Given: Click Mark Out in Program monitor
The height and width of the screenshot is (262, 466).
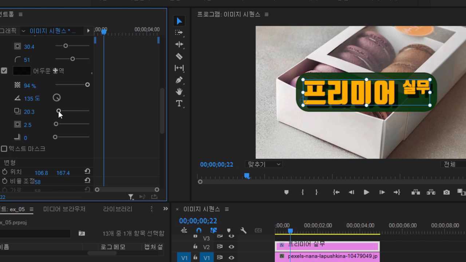Looking at the screenshot, I should 316,192.
